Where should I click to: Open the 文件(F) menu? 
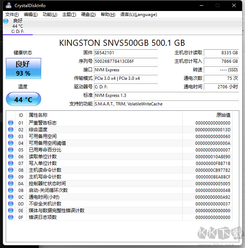[12, 15]
